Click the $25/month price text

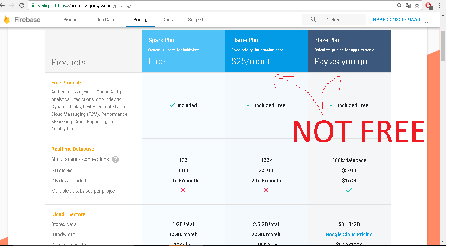(x=253, y=61)
